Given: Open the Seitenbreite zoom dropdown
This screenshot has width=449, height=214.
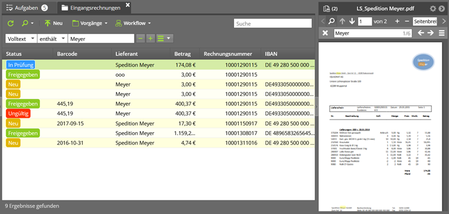Looking at the screenshot, I should pos(425,21).
